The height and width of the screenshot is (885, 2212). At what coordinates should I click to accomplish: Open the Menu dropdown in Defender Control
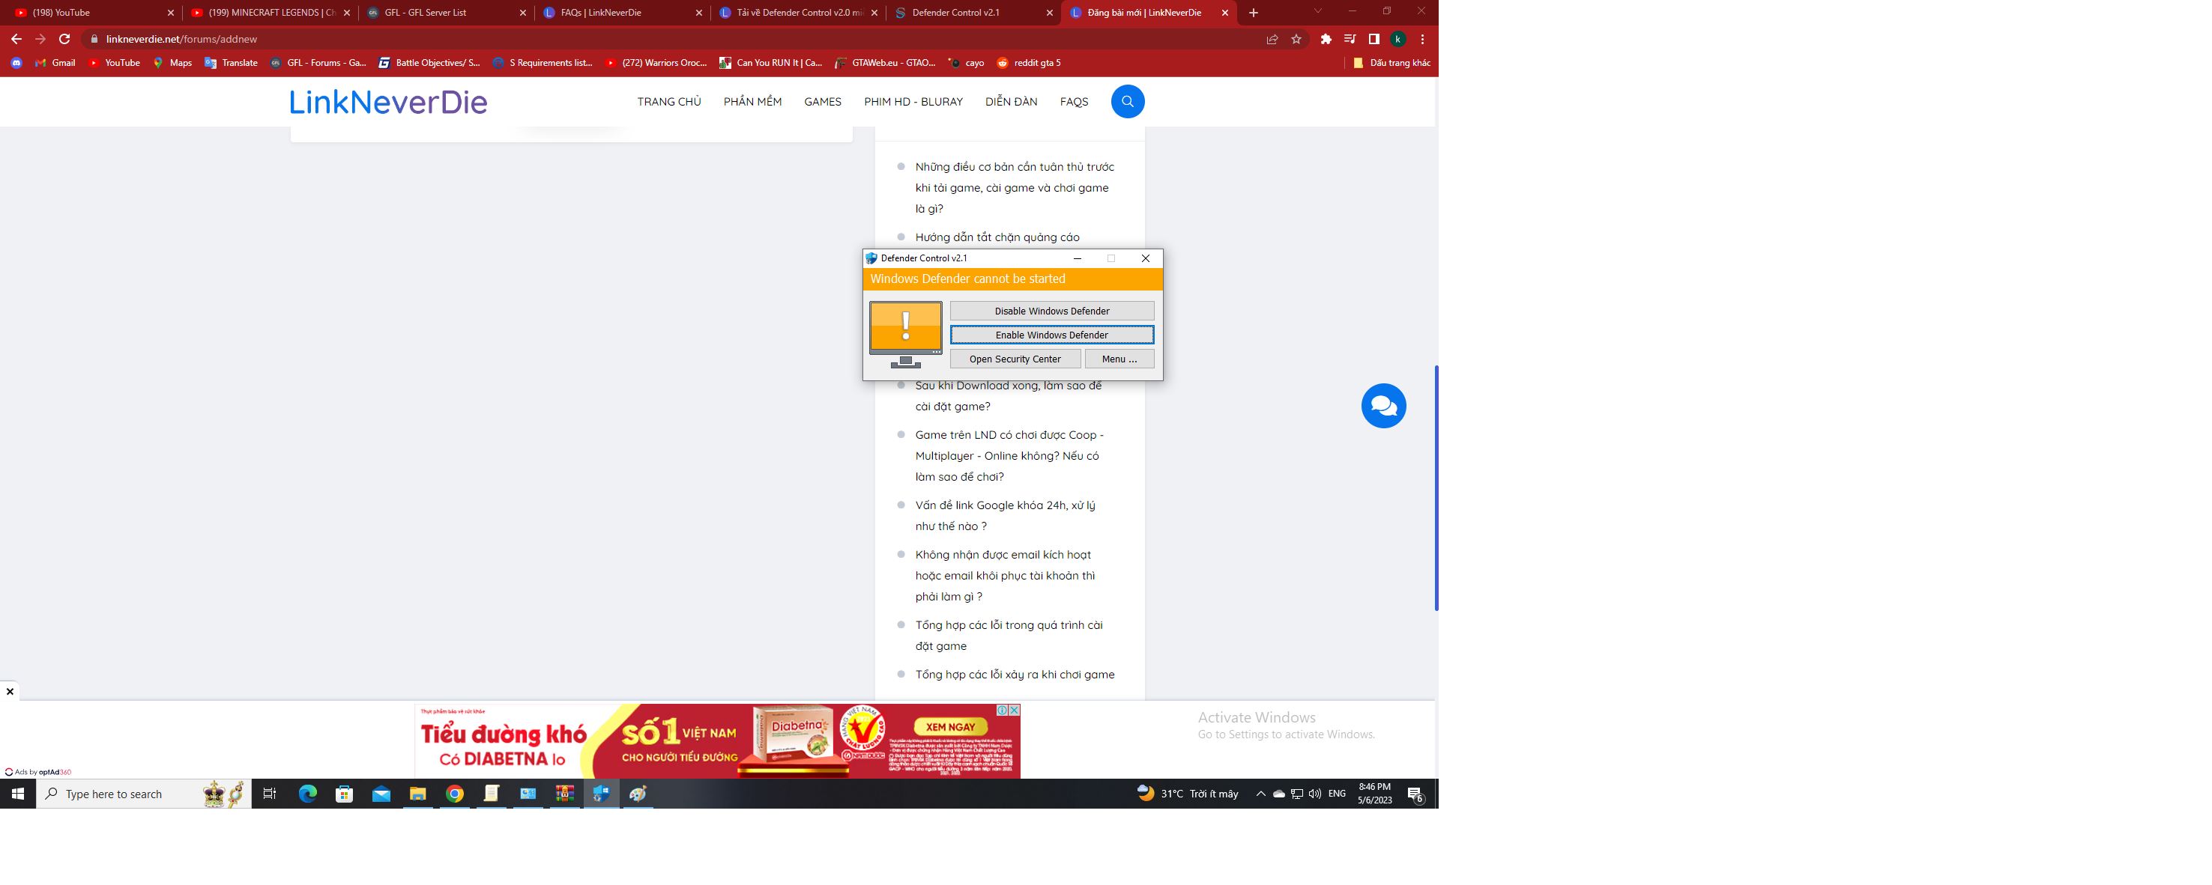(x=1117, y=358)
